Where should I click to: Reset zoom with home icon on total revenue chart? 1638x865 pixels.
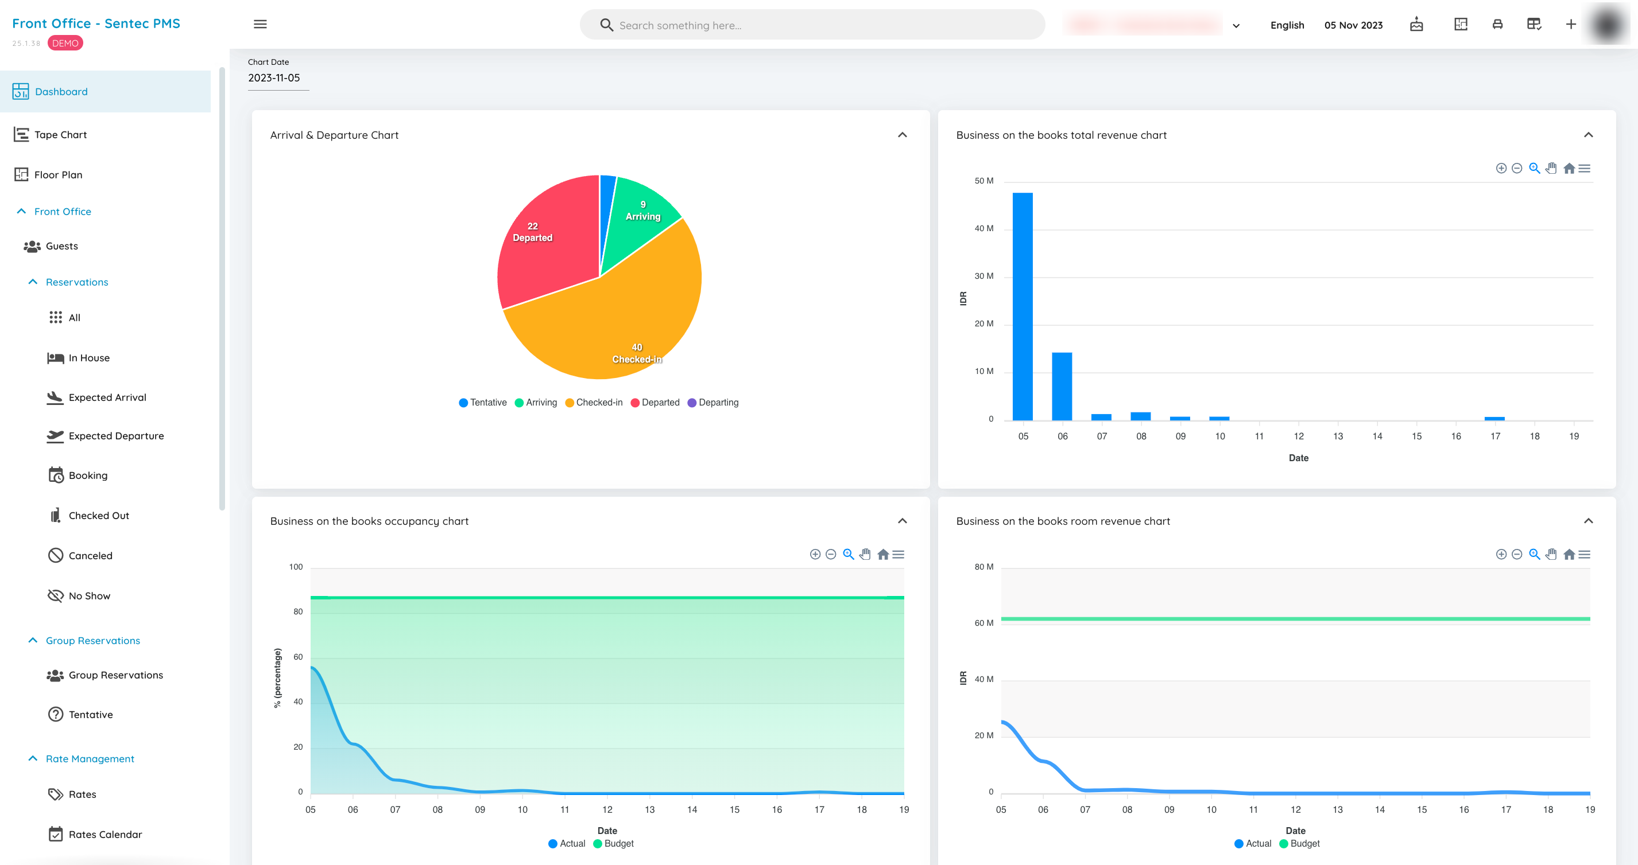(x=1569, y=168)
